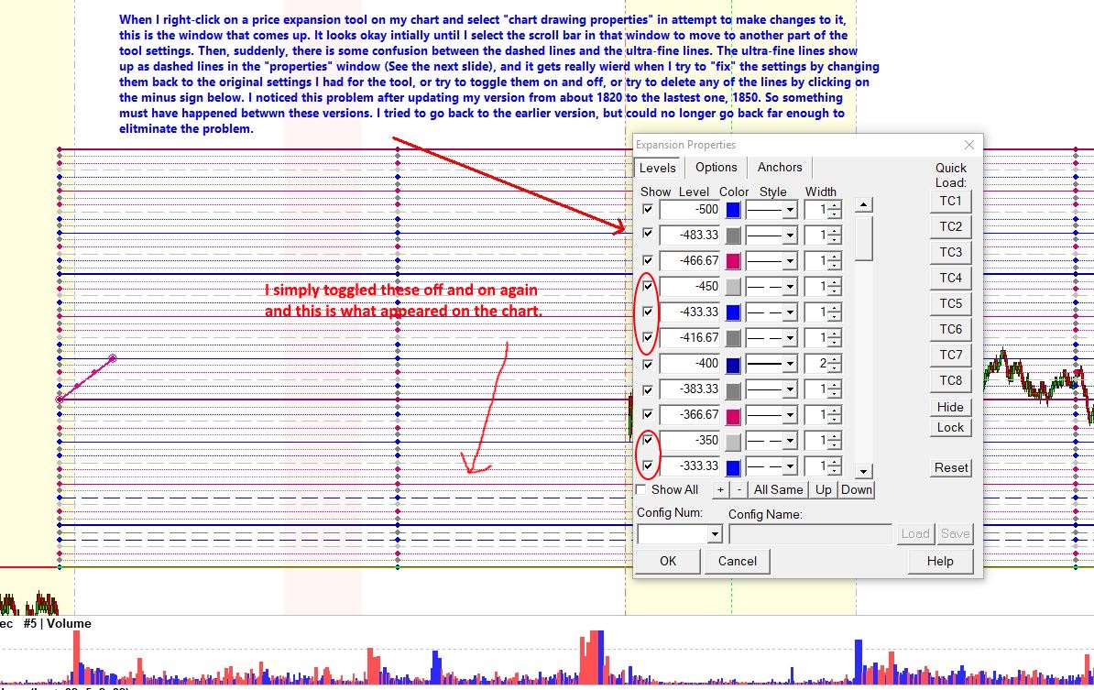The image size is (1094, 690).
Task: Click the levels list scrollbar thumb
Action: (864, 238)
